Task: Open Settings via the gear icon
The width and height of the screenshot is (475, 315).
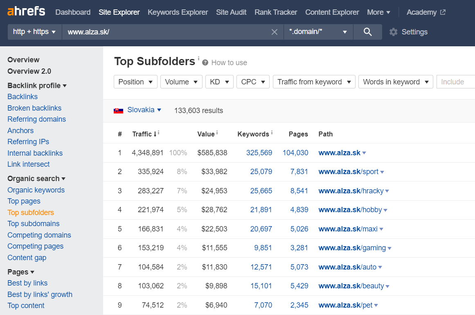Action: point(393,32)
